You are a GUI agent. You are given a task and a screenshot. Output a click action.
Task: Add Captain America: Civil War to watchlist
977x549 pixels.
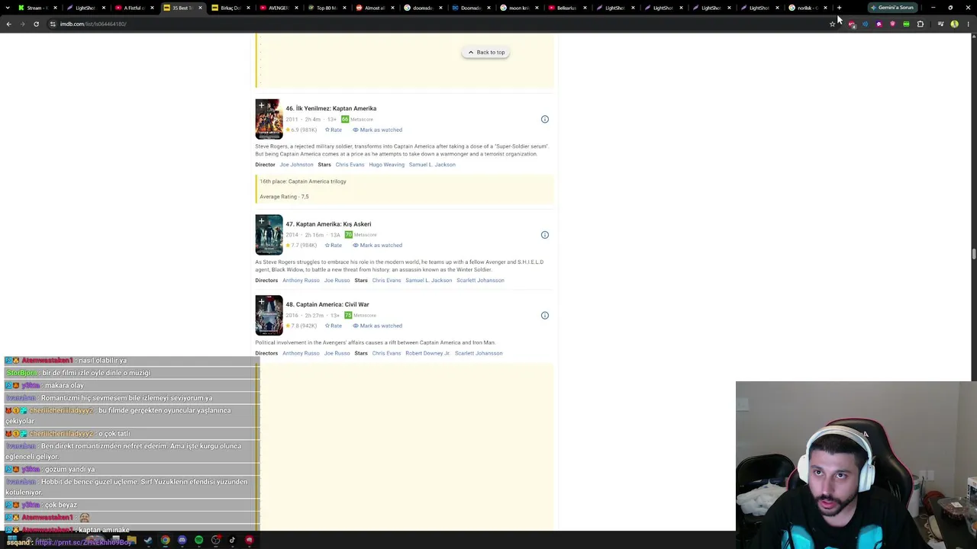click(261, 302)
